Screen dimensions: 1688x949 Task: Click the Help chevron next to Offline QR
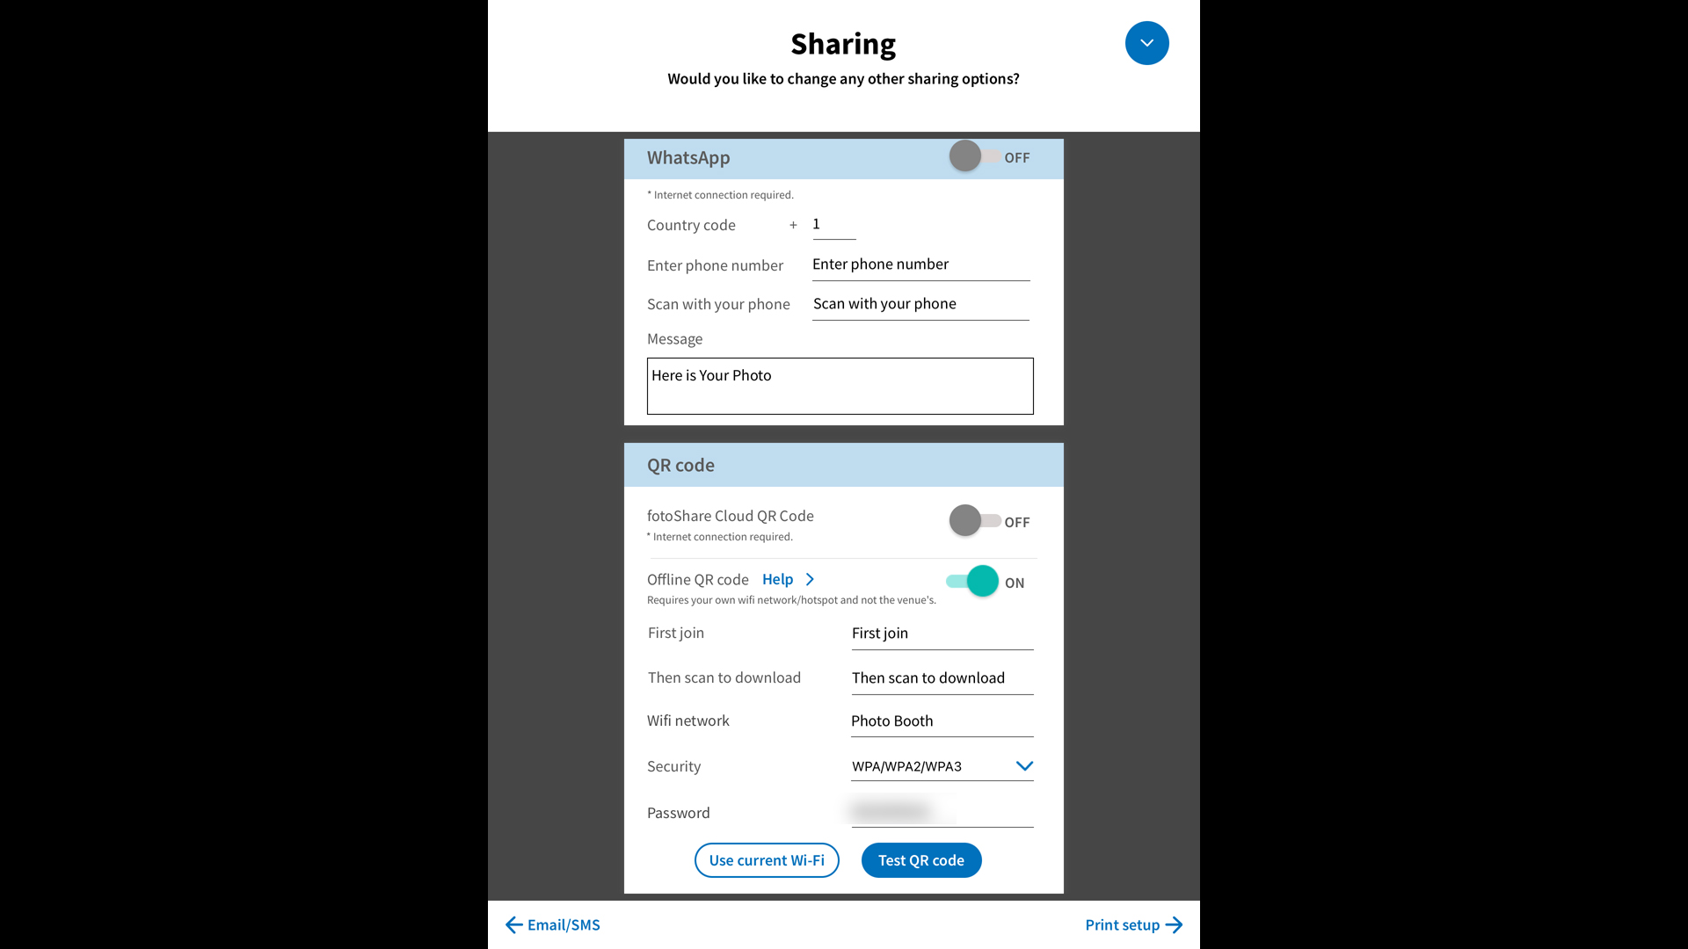coord(809,578)
